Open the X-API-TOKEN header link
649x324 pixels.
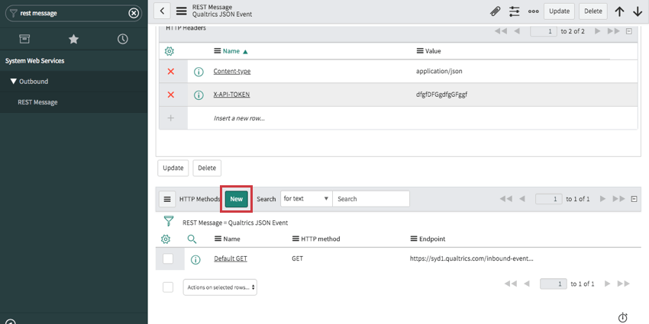click(231, 95)
